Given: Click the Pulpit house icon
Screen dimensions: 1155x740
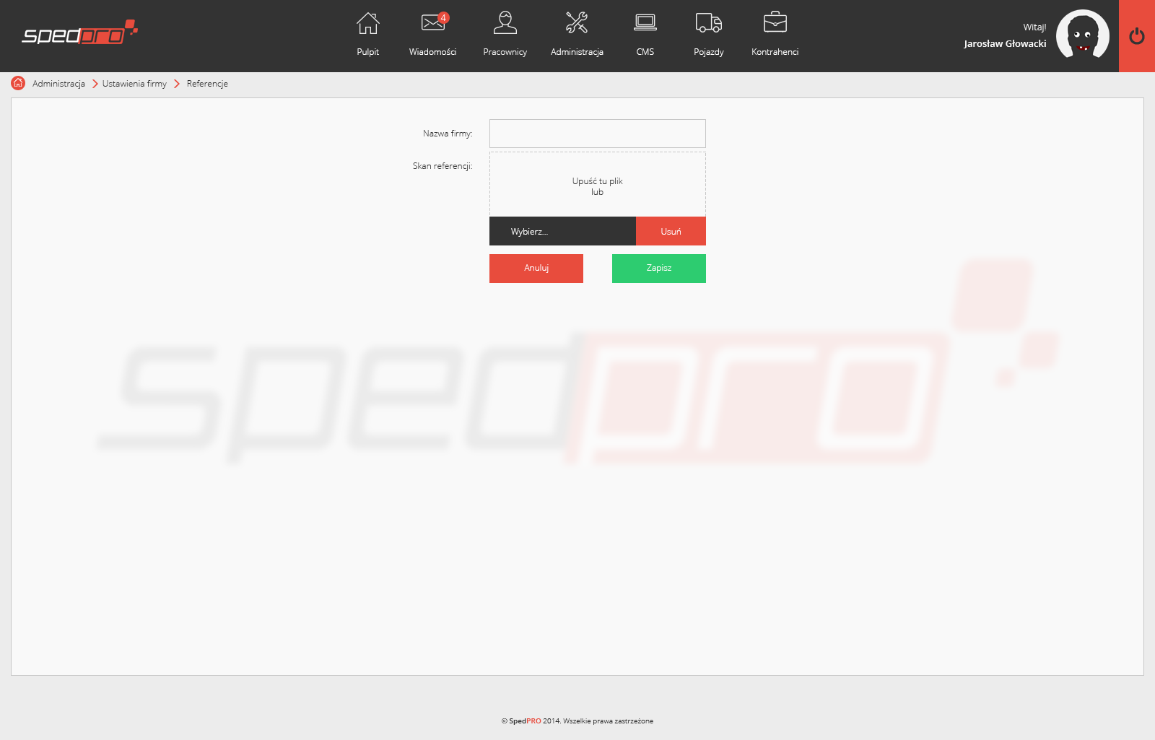Looking at the screenshot, I should (x=367, y=24).
